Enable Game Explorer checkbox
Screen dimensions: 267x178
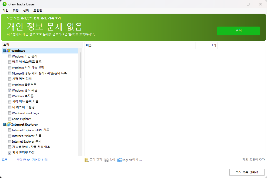(x=9, y=119)
